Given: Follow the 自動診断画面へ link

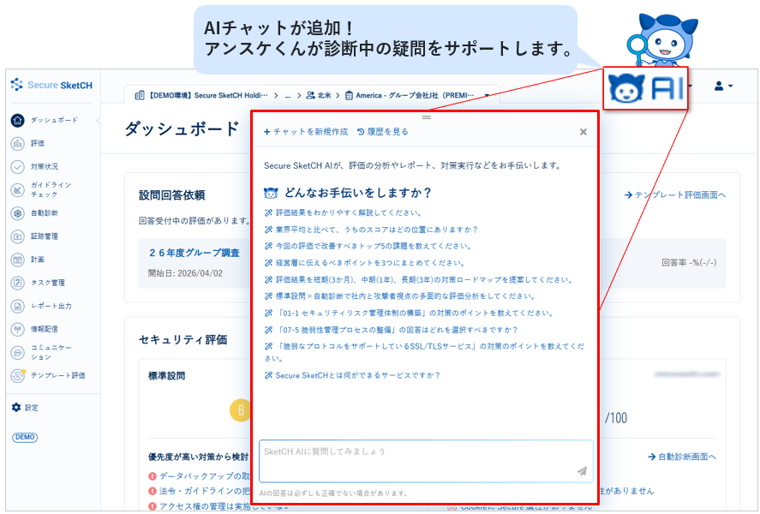Looking at the screenshot, I should (682, 457).
